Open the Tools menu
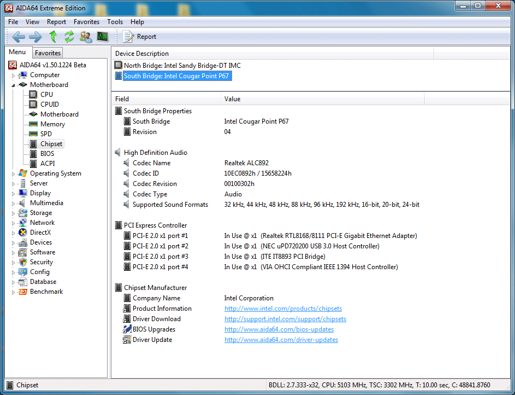Image resolution: width=515 pixels, height=395 pixels. pos(115,22)
